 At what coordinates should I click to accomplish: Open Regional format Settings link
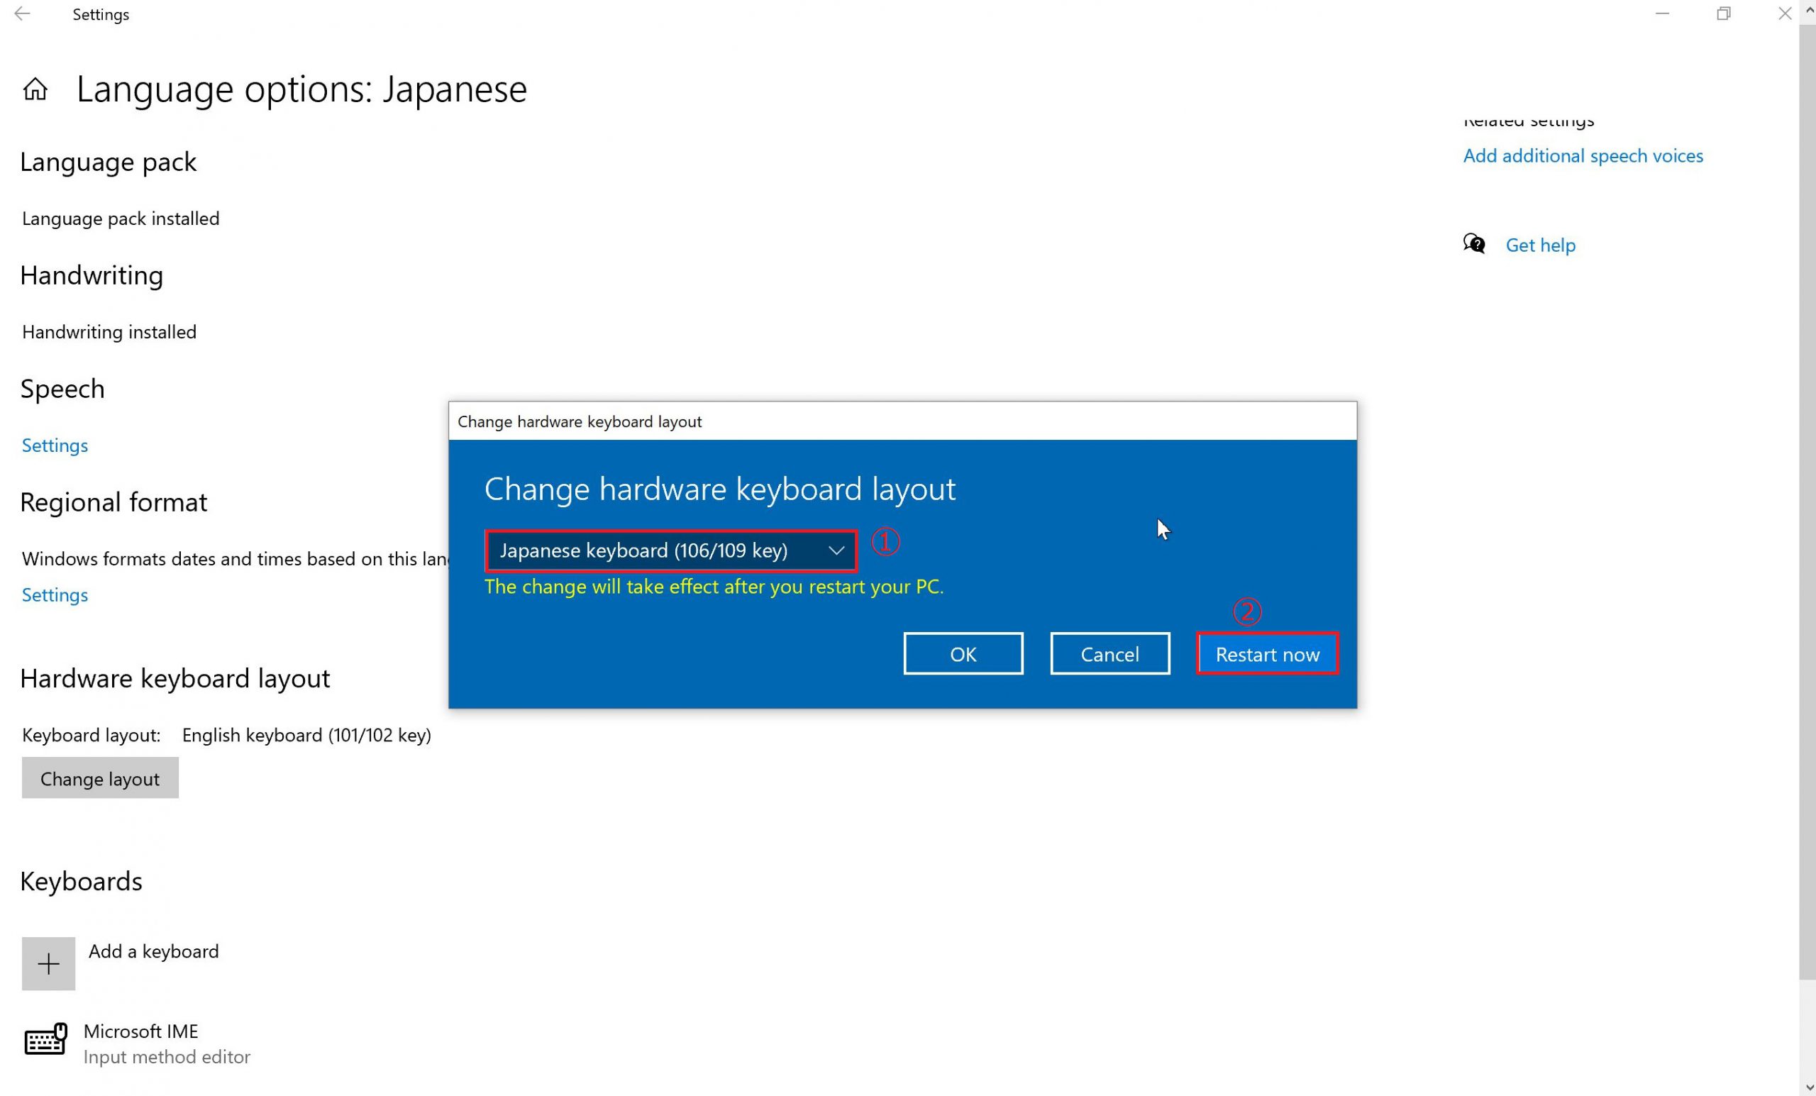[55, 594]
